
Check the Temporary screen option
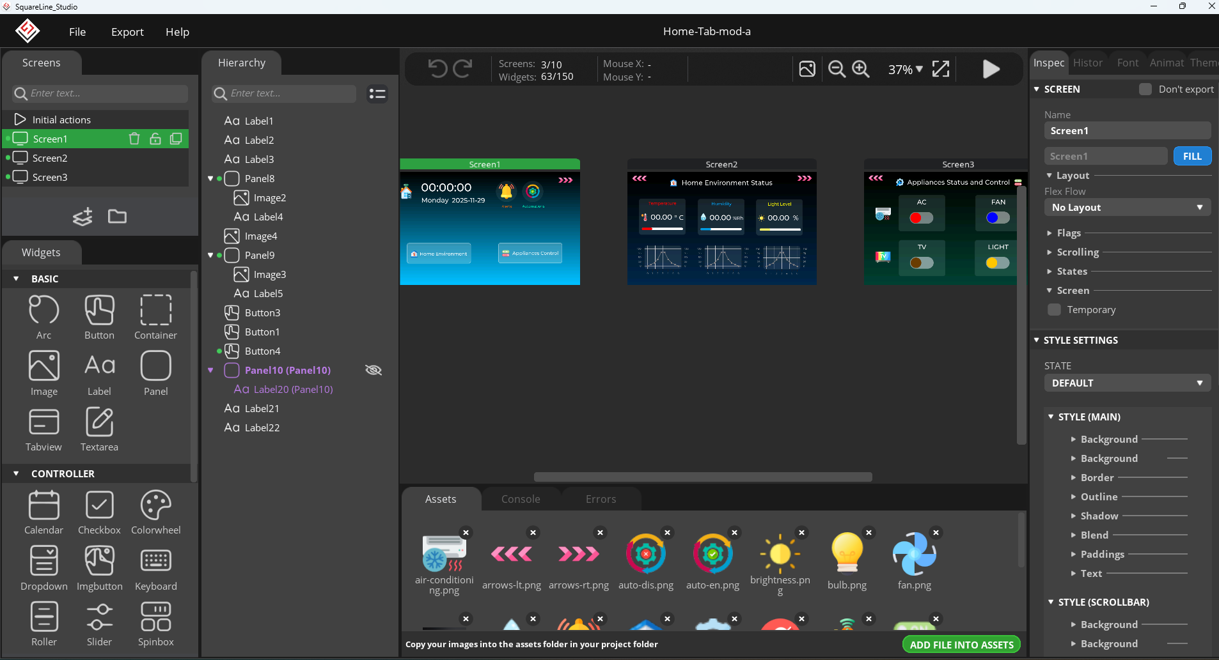coord(1055,310)
